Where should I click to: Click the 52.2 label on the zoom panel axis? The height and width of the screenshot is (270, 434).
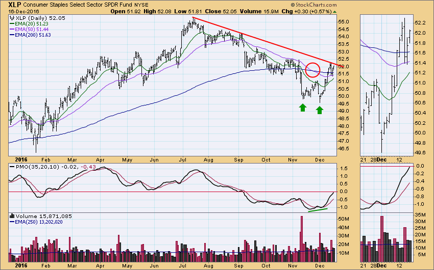(420, 22)
